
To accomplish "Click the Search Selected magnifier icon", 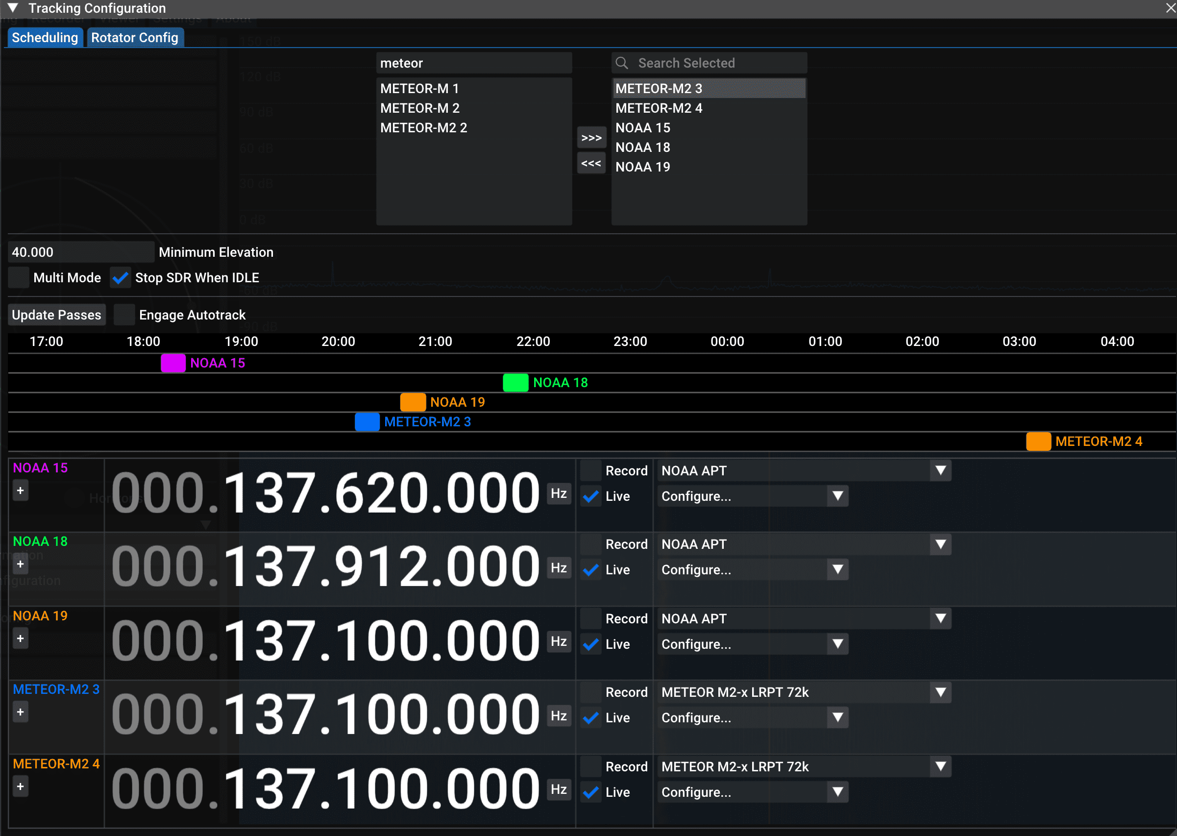I will [x=622, y=63].
